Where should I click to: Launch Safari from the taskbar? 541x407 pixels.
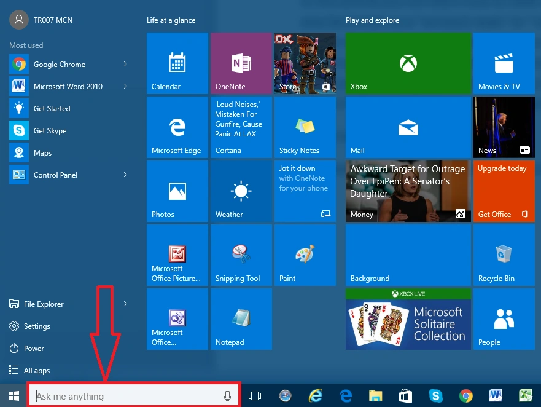[x=286, y=396]
